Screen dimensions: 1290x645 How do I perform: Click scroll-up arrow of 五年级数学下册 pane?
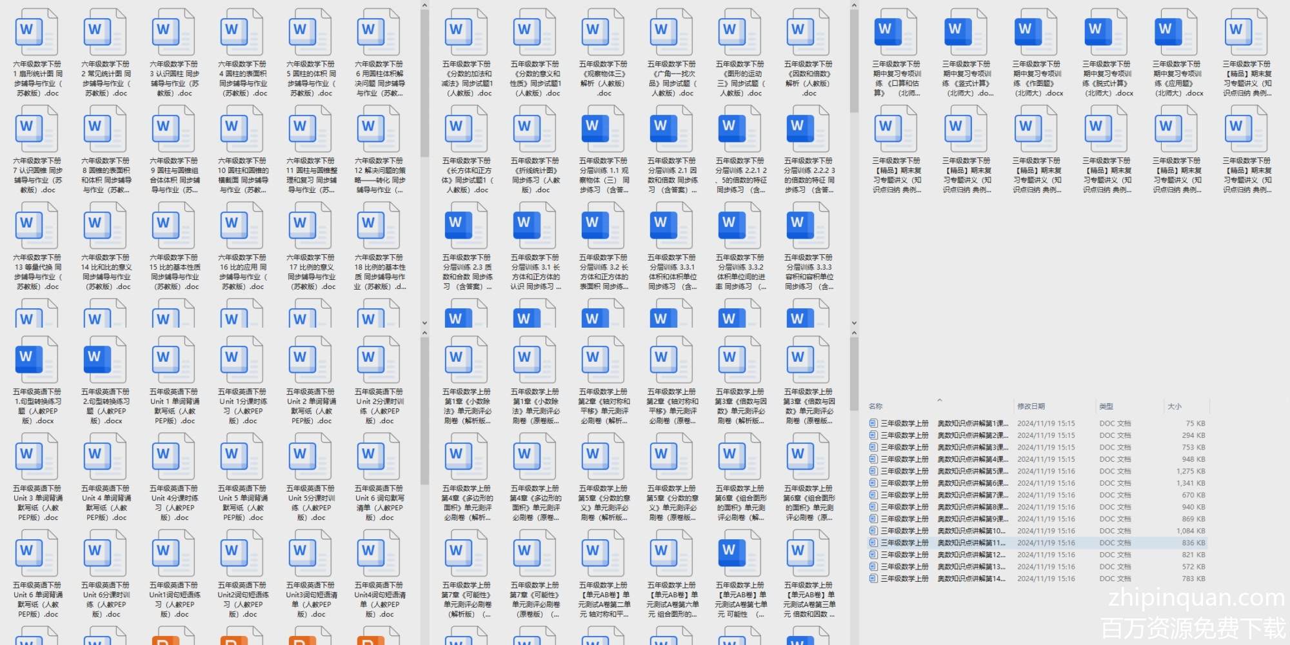[x=854, y=6]
